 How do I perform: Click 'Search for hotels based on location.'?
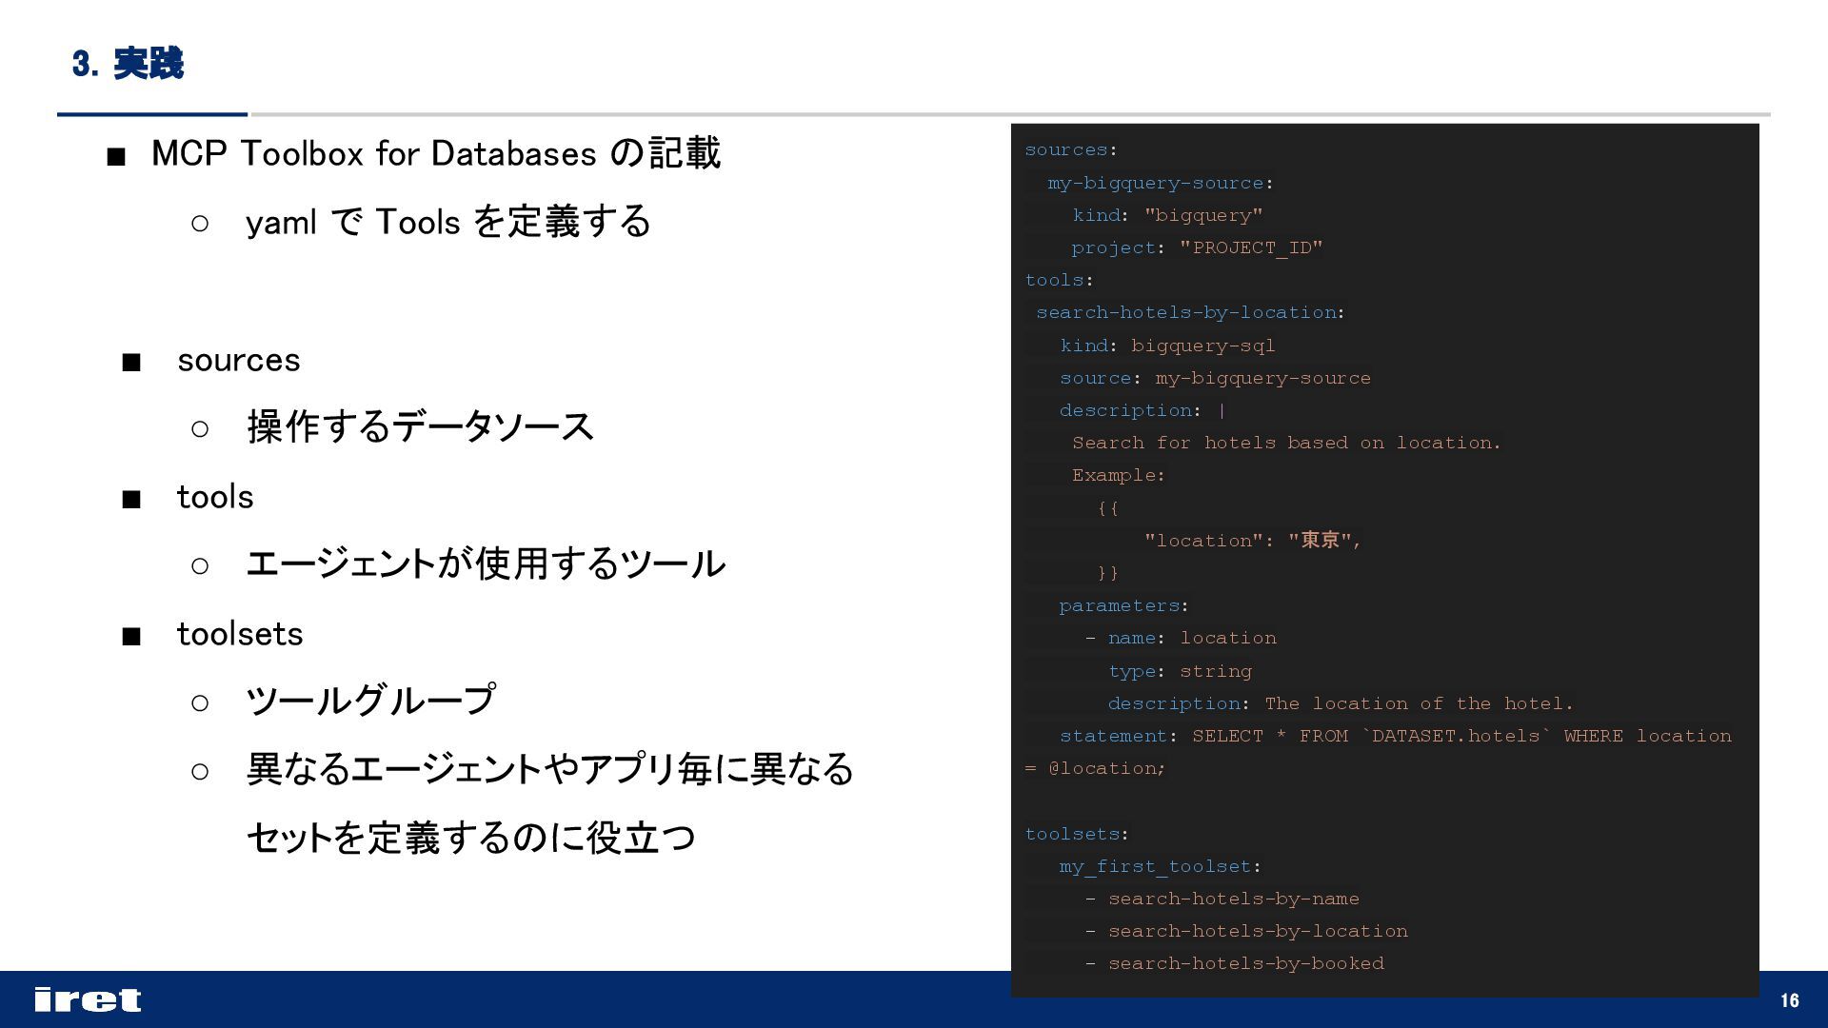[1286, 443]
